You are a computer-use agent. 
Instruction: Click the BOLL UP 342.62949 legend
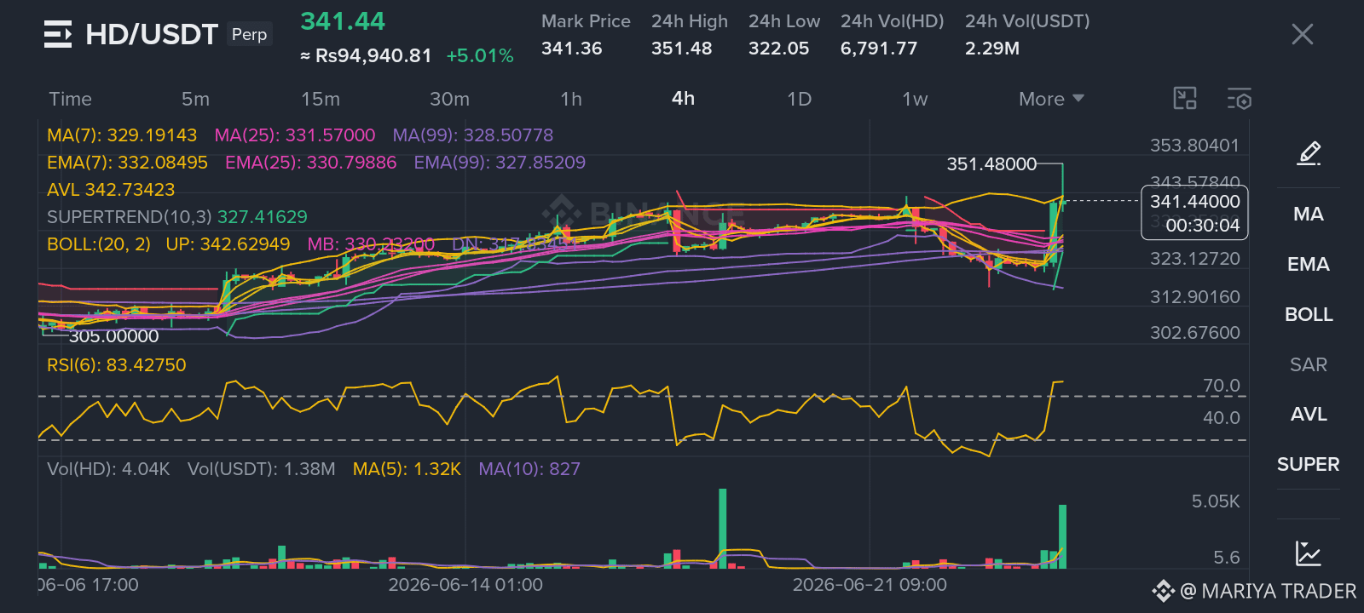pyautogui.click(x=228, y=244)
